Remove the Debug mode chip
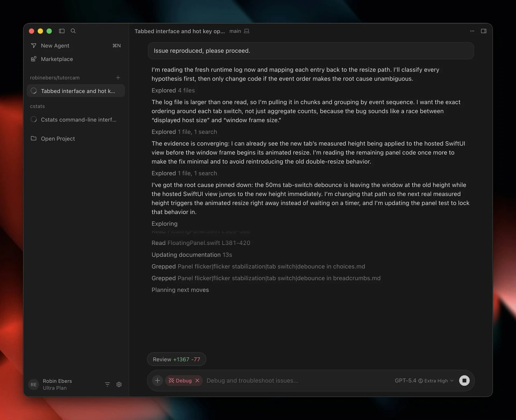This screenshot has height=420, width=516. [198, 381]
